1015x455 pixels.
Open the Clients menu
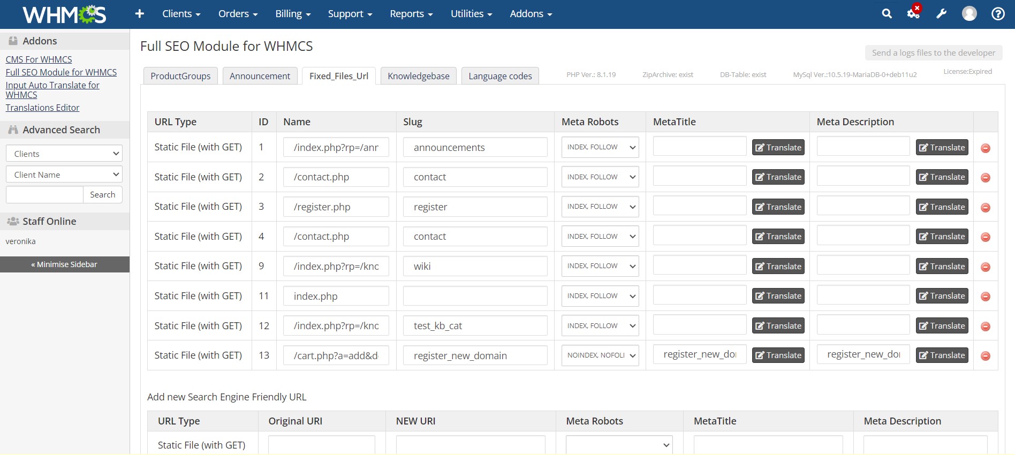pyautogui.click(x=181, y=14)
